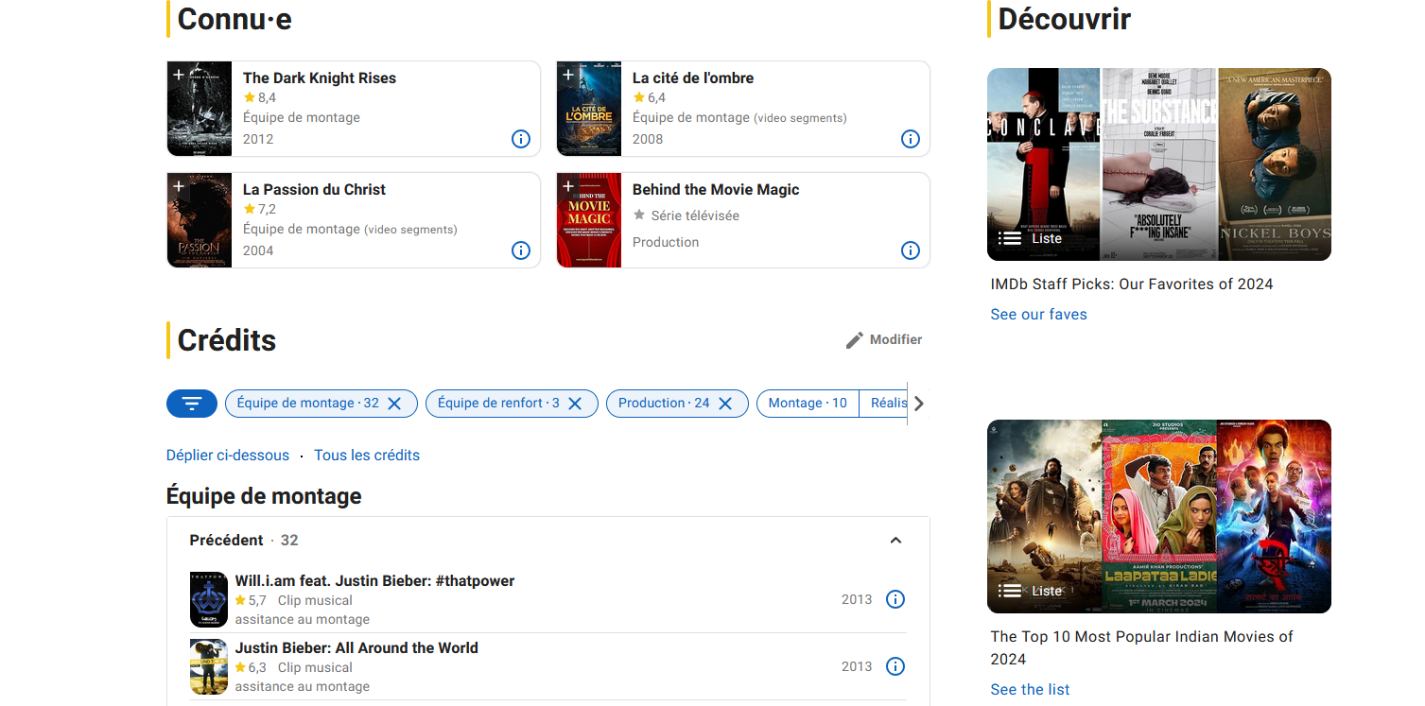Viewport: 1425px width, 706px height.
Task: Open the IMDb Staff Picks list thumbnail
Action: (x=1158, y=164)
